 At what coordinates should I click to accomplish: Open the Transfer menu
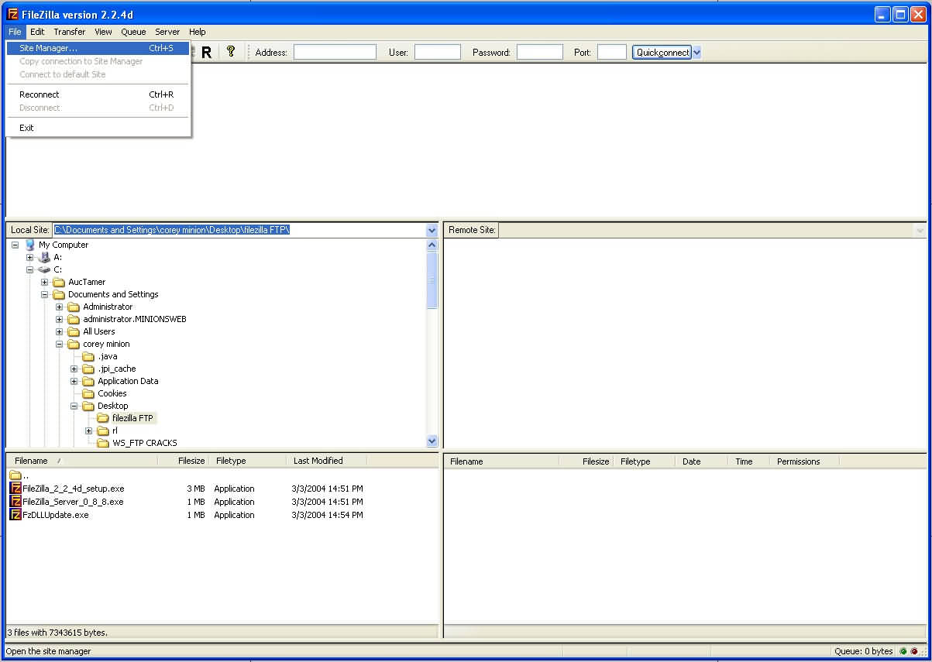(x=70, y=32)
